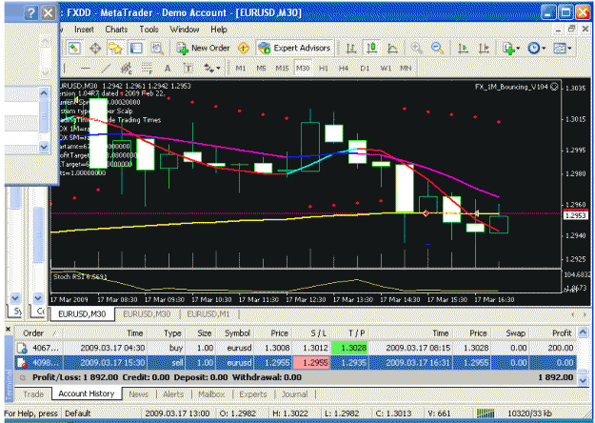Switch to the EURUSD,M1 chart tab
595x423 pixels.
pyautogui.click(x=208, y=314)
